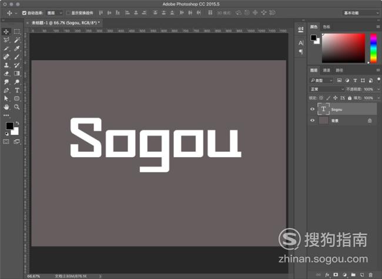382x279 pixels.
Task: Select the Smudge/Blur tool
Action: point(6,82)
